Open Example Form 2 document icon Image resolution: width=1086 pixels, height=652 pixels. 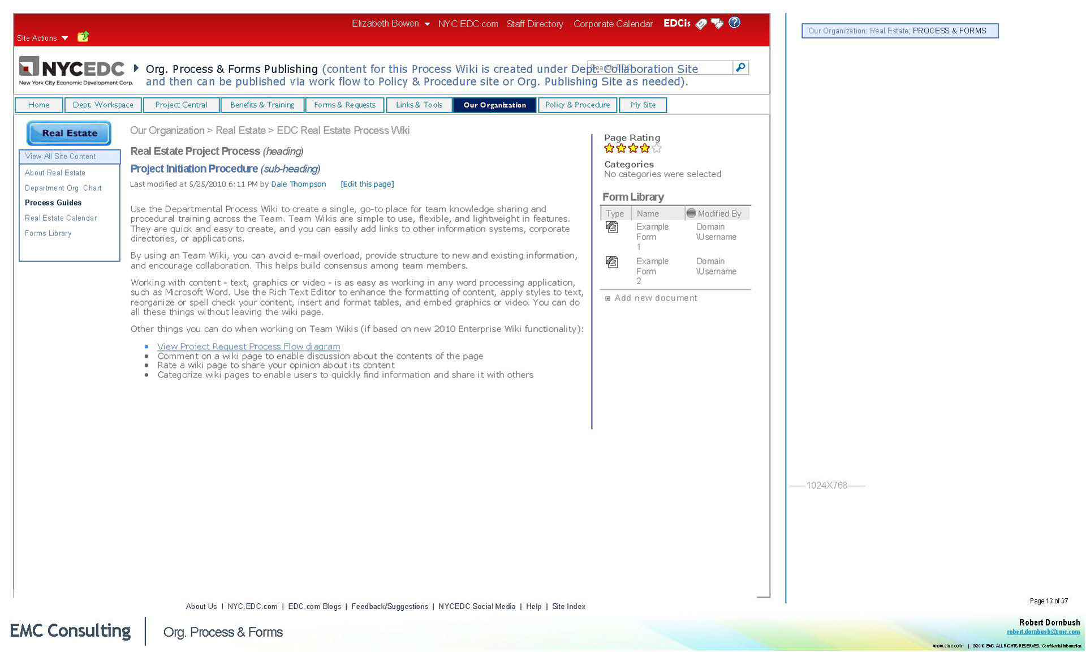612,261
